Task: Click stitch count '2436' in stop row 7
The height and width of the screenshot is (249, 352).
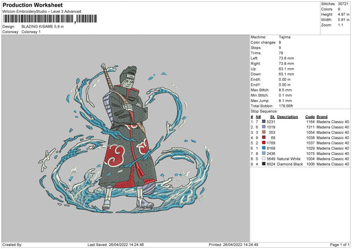Action: coord(271,153)
